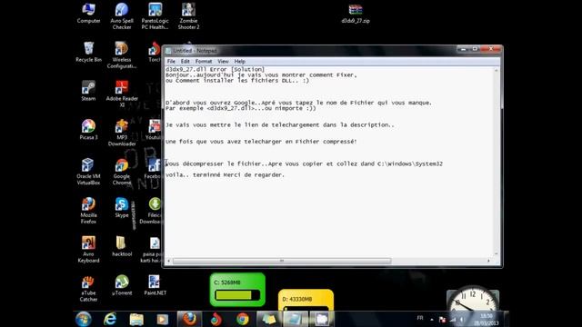The height and width of the screenshot is (327, 582).
Task: Click the line starting 'Par exemple <d3dx9_27.dll>'
Action: (x=240, y=108)
